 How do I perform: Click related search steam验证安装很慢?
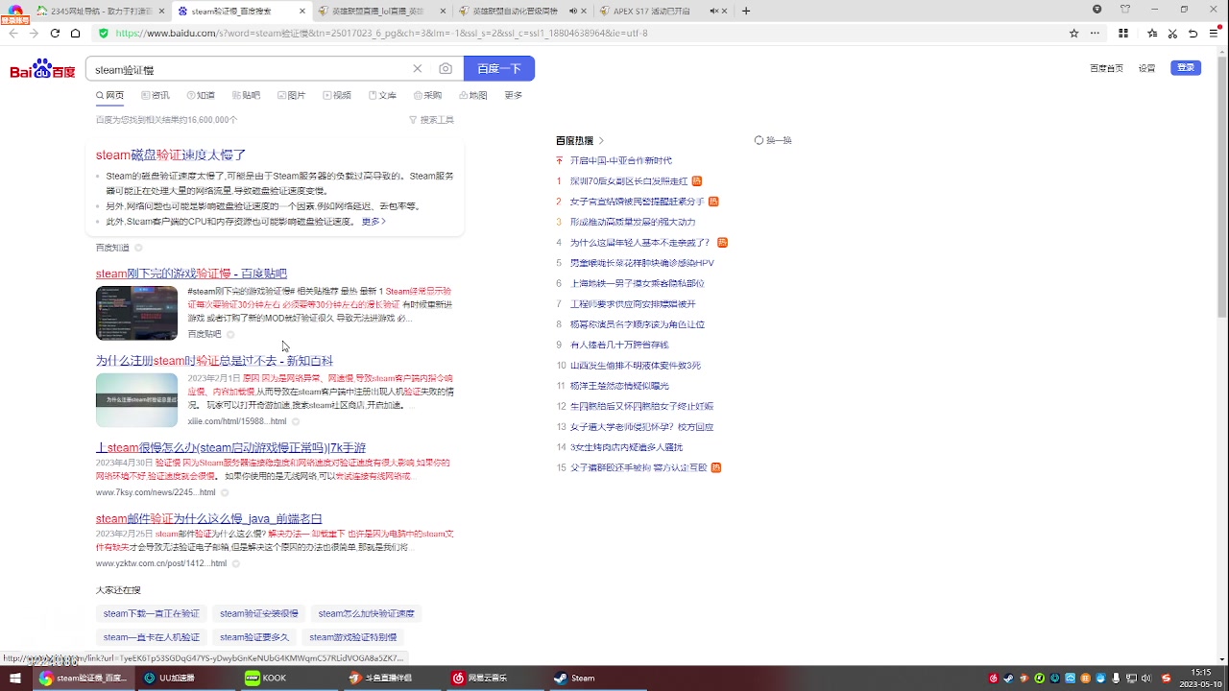tap(259, 613)
